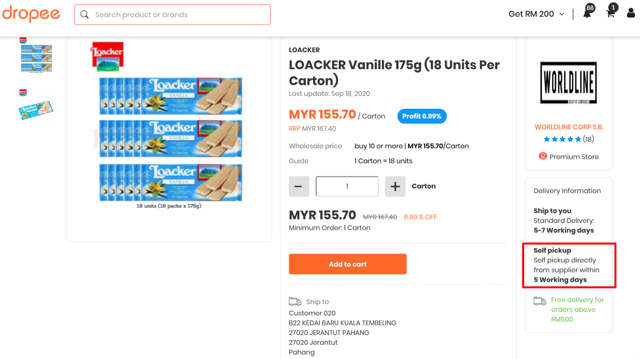Click the search magnifier icon
This screenshot has height=359, width=640.
pyautogui.click(x=85, y=15)
